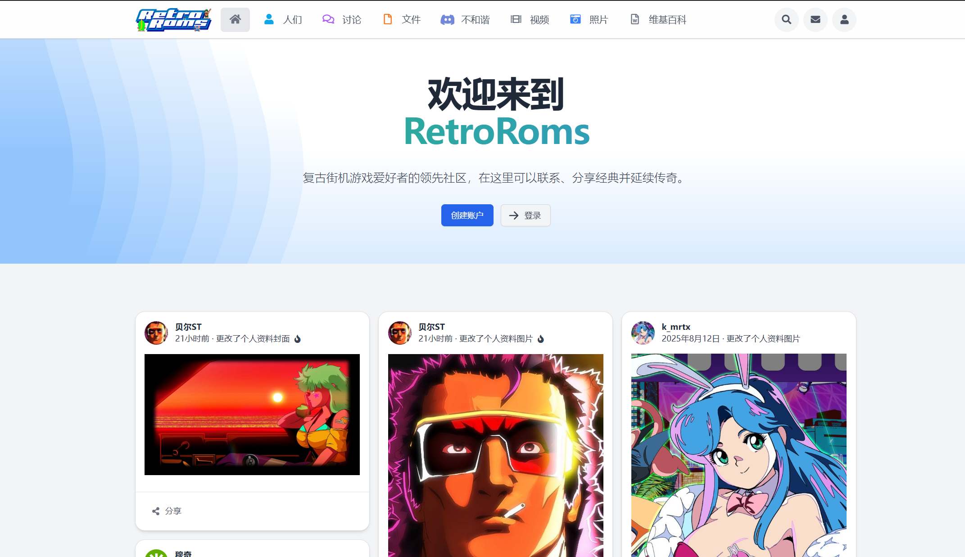Viewport: 965px width, 557px height.
Task: Click the flame icon after 贝尔ST's 更改了个人资料图片
Action: click(x=541, y=339)
